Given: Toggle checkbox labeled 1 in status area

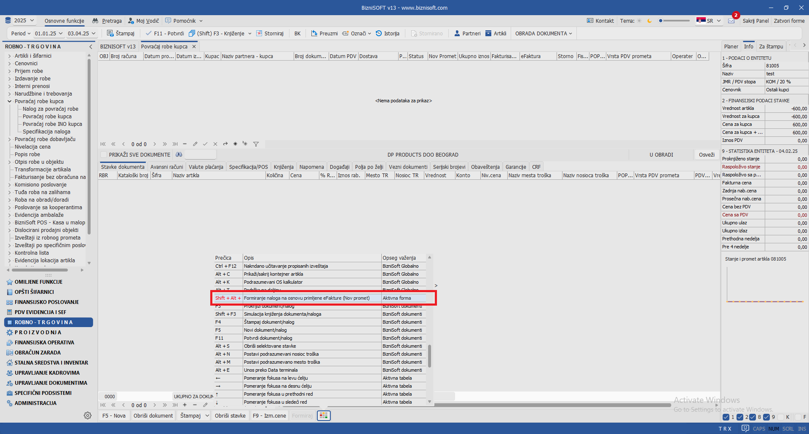Looking at the screenshot, I should click(726, 417).
